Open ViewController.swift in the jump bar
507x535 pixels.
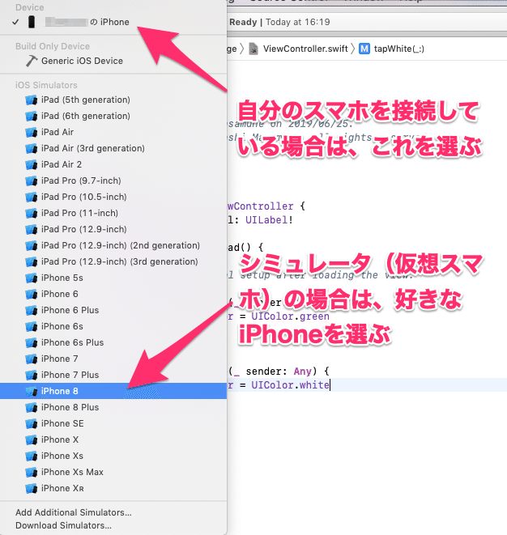pyautogui.click(x=305, y=49)
